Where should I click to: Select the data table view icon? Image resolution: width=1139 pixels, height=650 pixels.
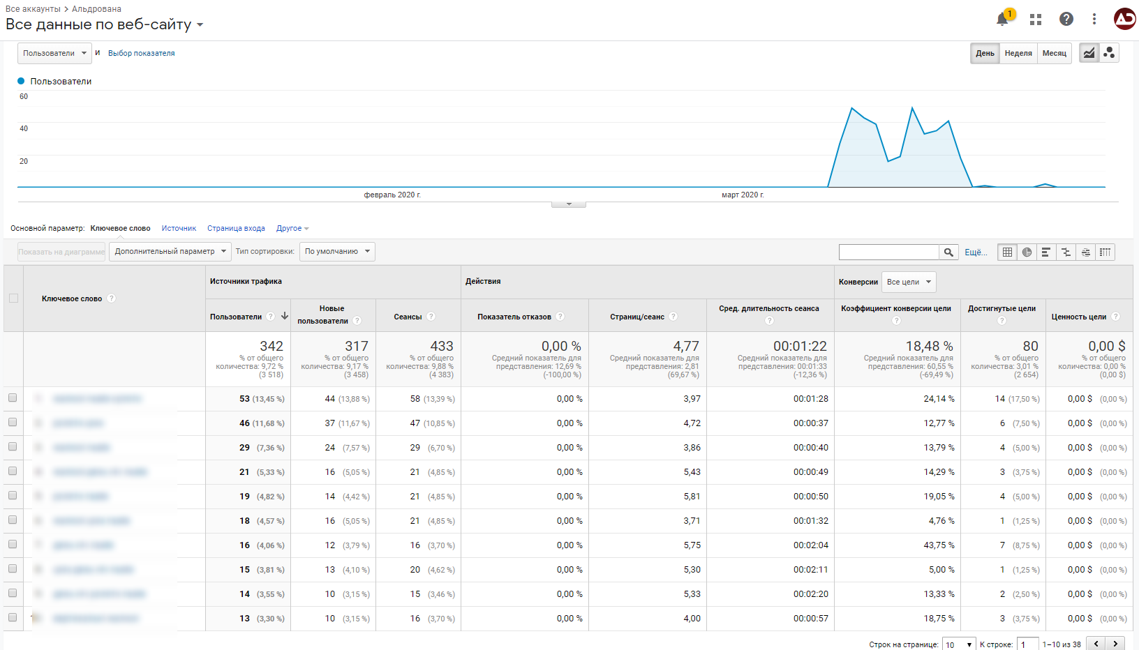coord(1007,252)
